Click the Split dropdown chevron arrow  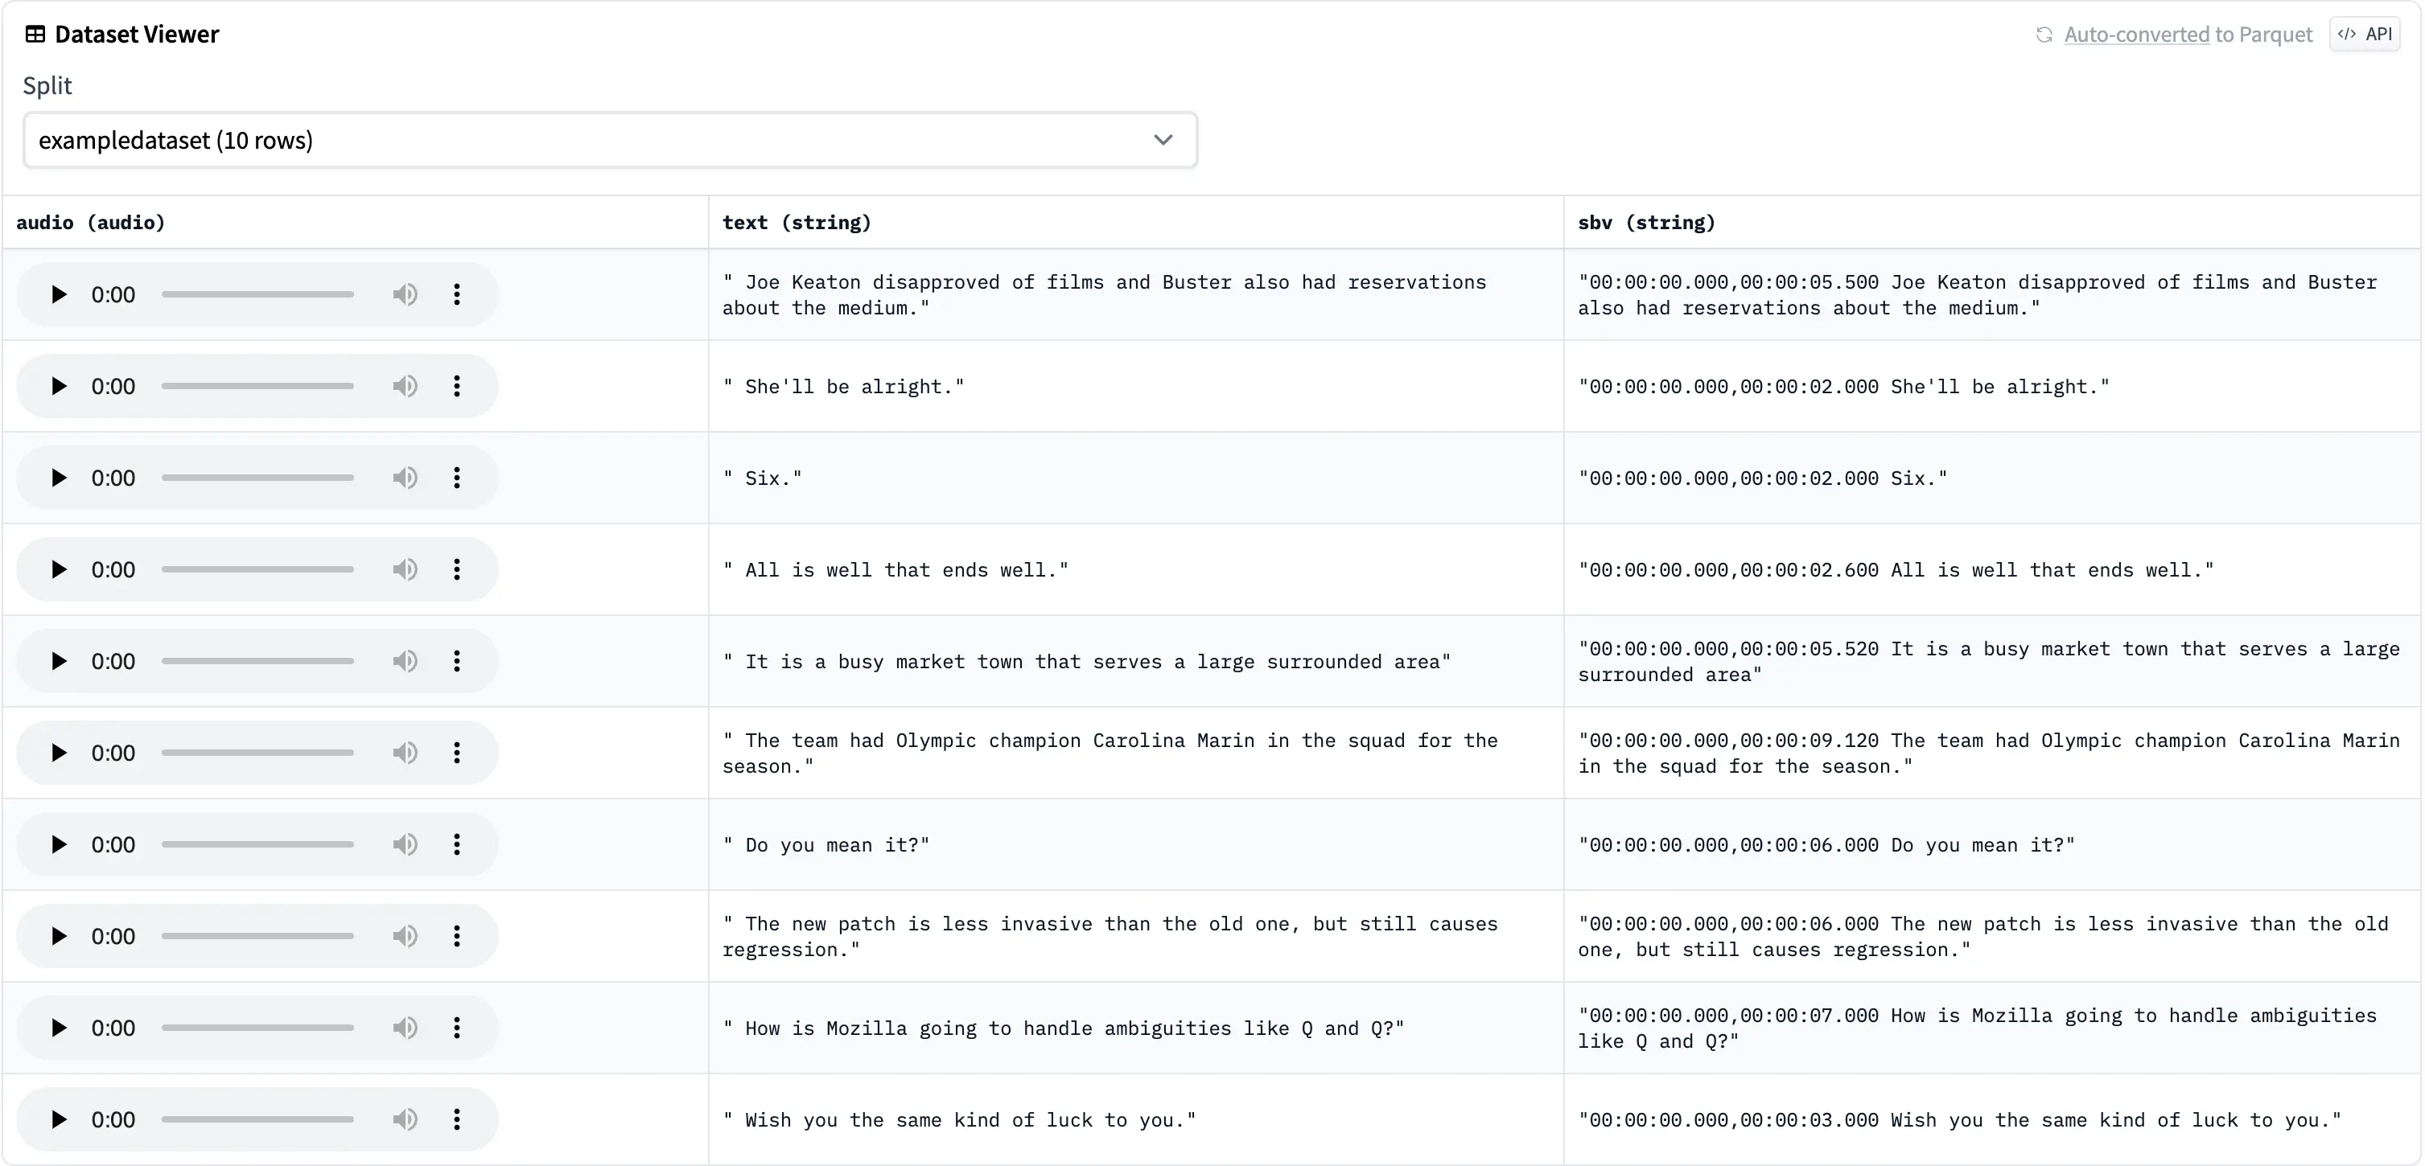1163,138
